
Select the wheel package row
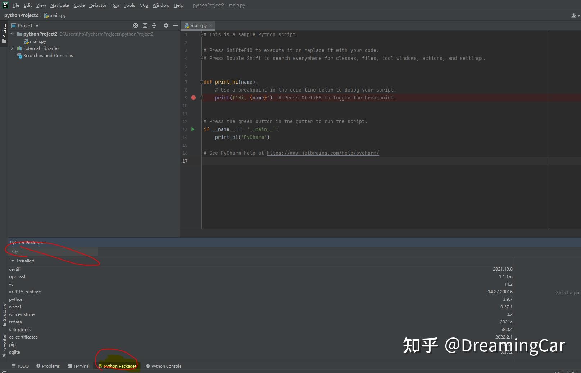tap(261, 307)
